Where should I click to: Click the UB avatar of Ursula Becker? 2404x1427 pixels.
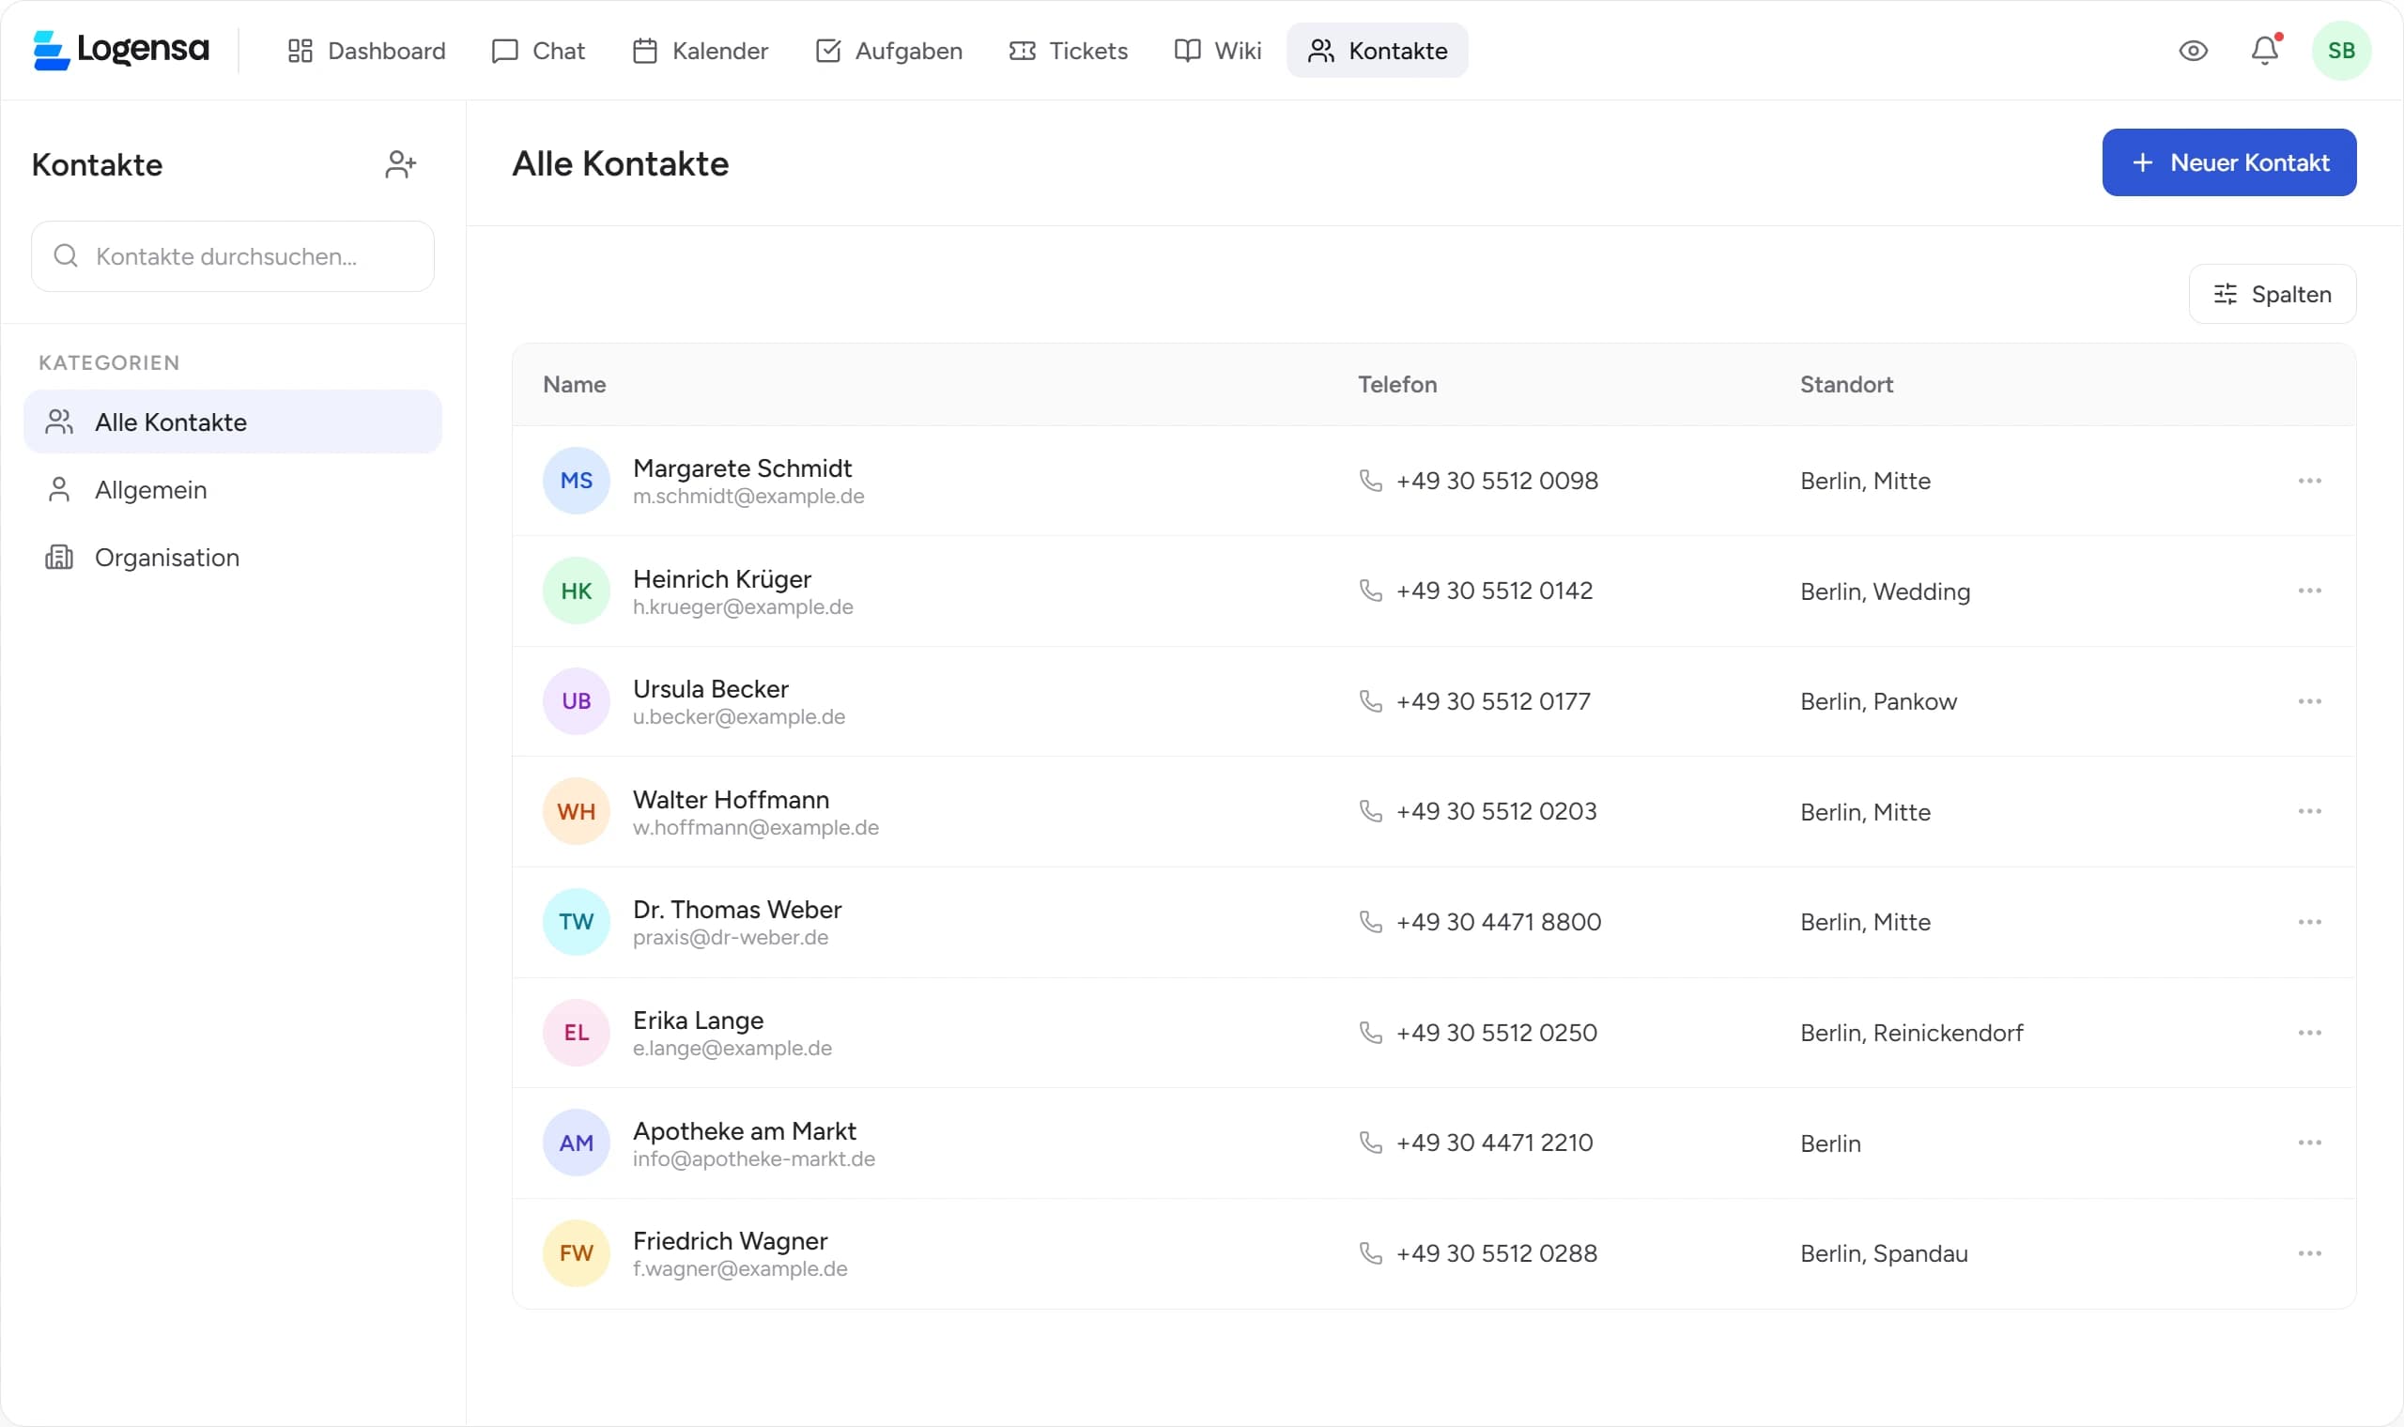pyautogui.click(x=576, y=701)
